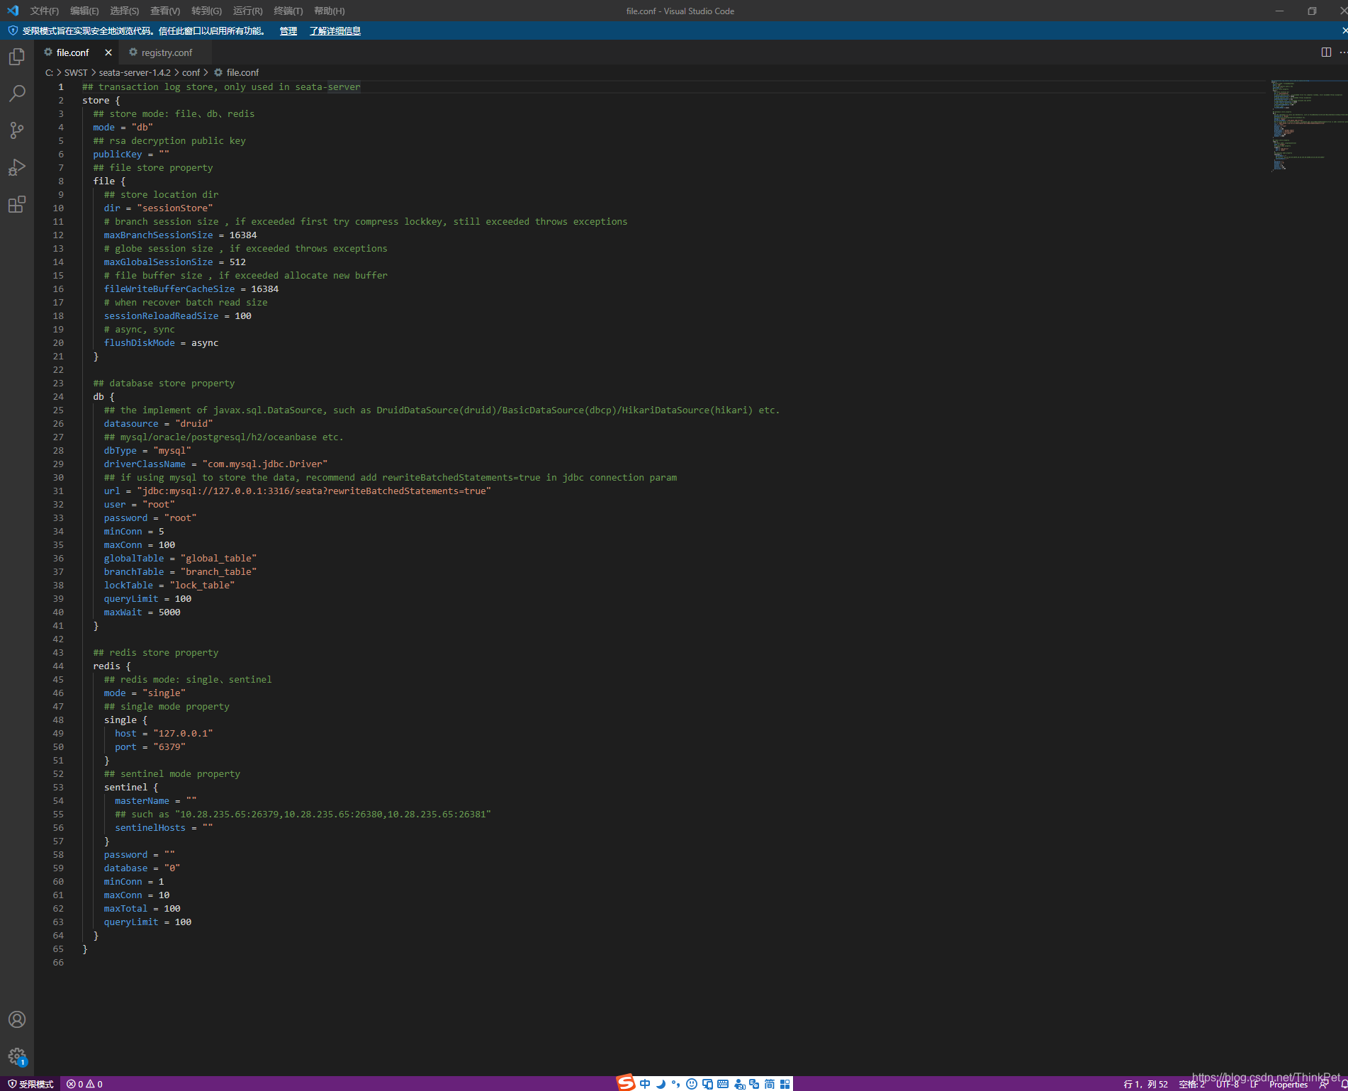Viewport: 1348px width, 1091px height.
Task: Click the text flushDiskMode = async
Action: 161,342
